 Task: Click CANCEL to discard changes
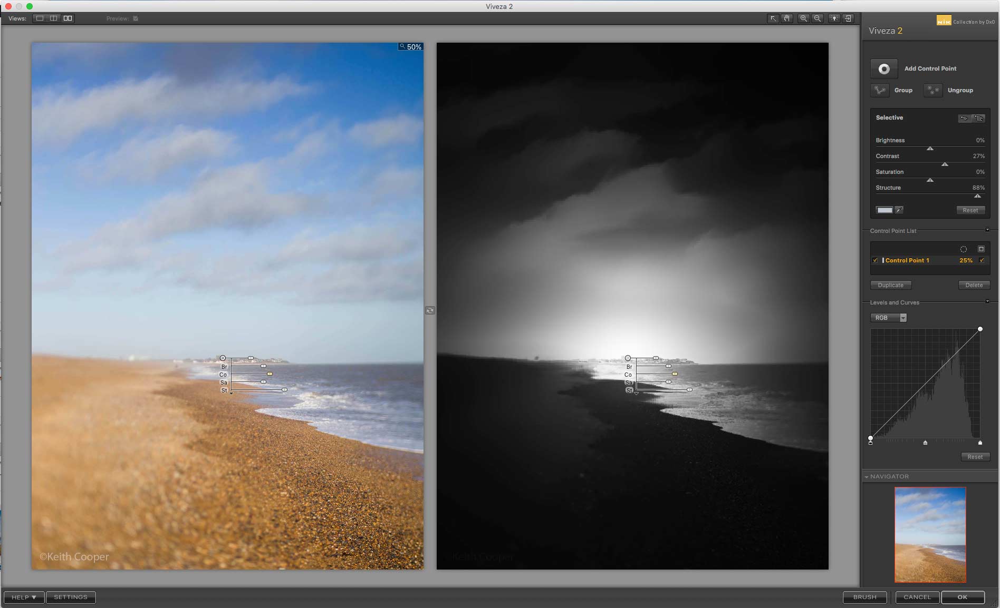pos(917,597)
